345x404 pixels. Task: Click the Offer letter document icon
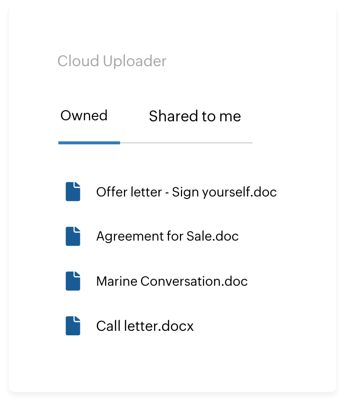[x=73, y=191]
